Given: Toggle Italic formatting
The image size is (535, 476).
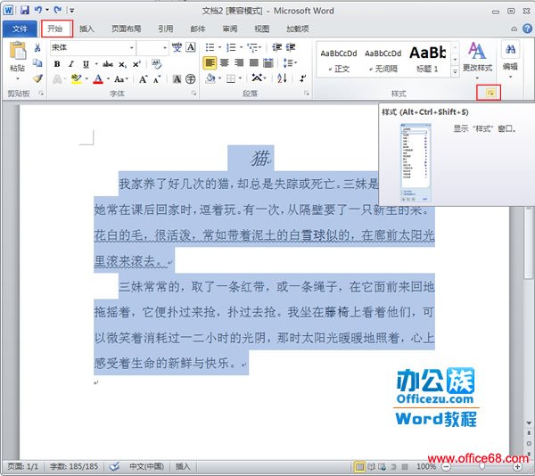Looking at the screenshot, I should point(71,64).
